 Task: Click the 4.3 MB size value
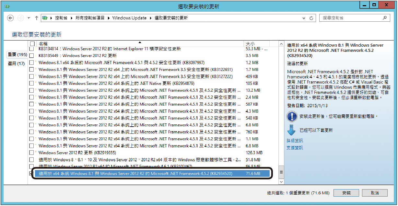(x=252, y=111)
